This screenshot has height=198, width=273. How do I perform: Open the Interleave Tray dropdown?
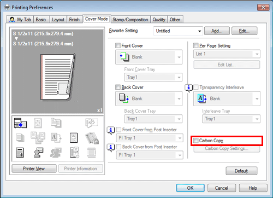point(231,119)
